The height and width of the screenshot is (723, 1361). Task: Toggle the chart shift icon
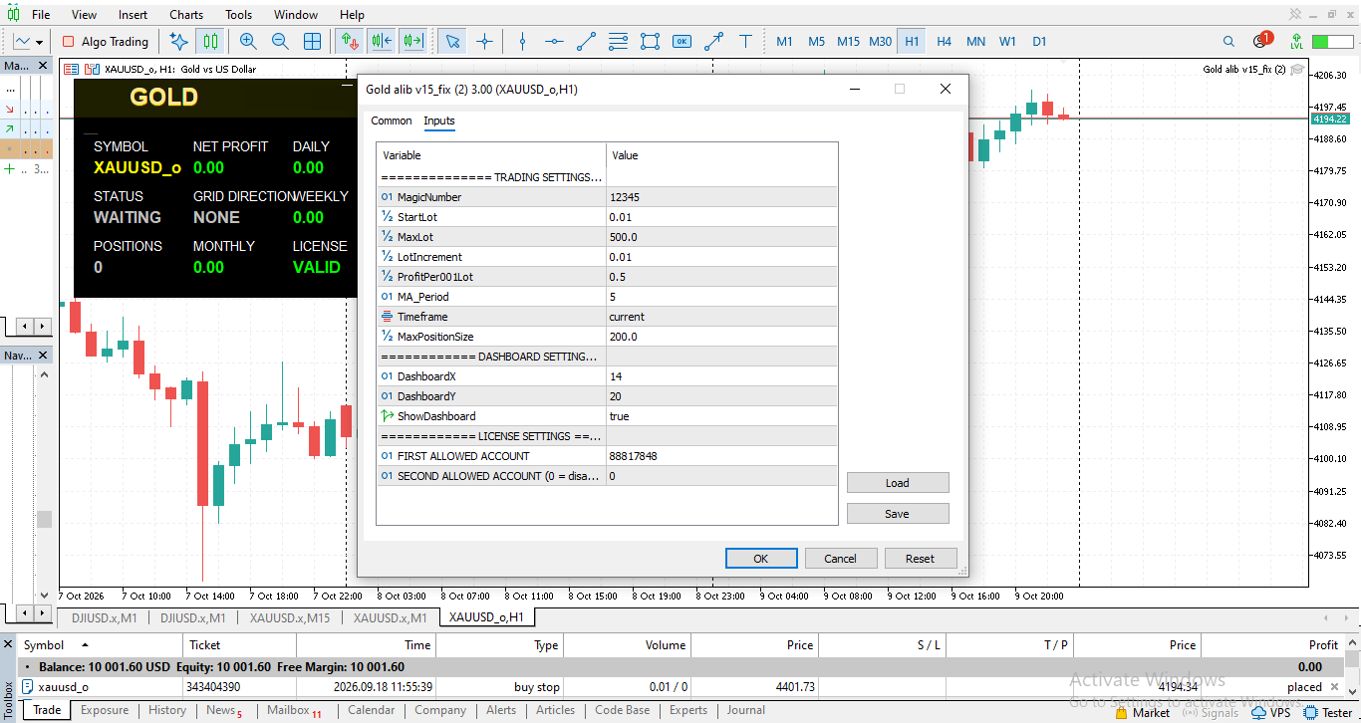413,42
